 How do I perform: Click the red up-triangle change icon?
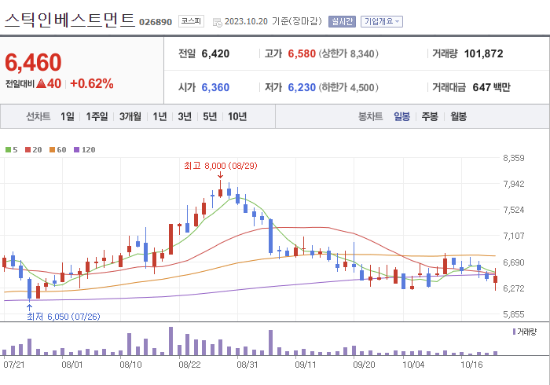(x=41, y=83)
